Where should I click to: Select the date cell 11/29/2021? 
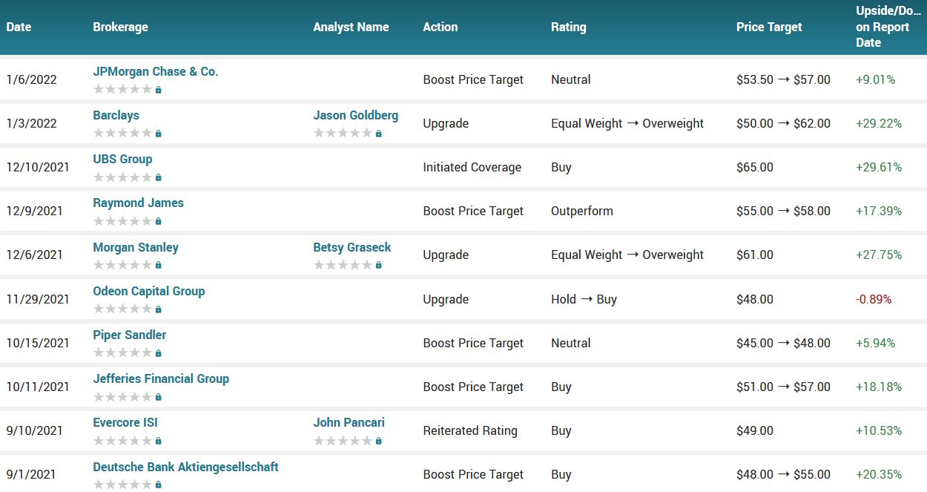click(x=38, y=300)
